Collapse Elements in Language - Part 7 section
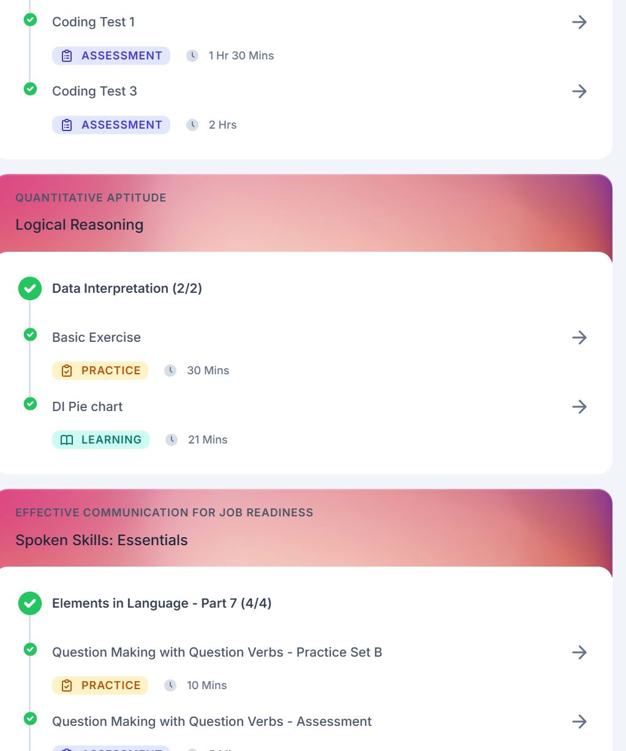This screenshot has width=626, height=751. (162, 603)
